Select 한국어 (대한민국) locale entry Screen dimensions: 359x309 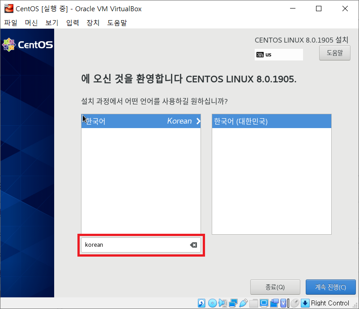click(x=272, y=121)
